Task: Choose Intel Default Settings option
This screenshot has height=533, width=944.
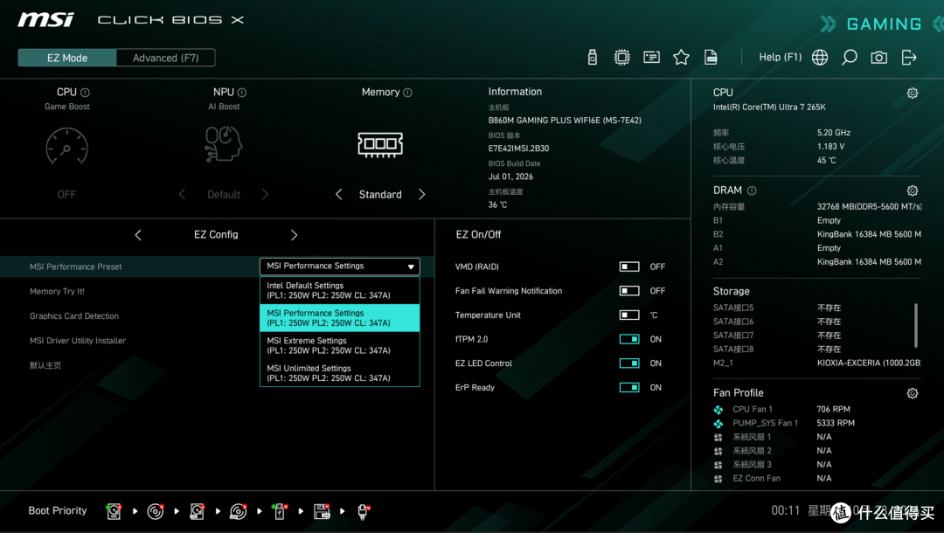Action: click(339, 290)
